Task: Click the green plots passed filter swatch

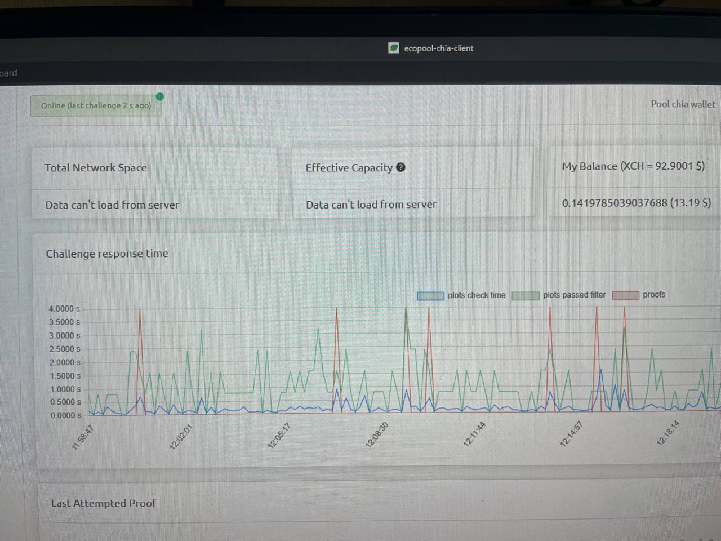Action: point(526,295)
